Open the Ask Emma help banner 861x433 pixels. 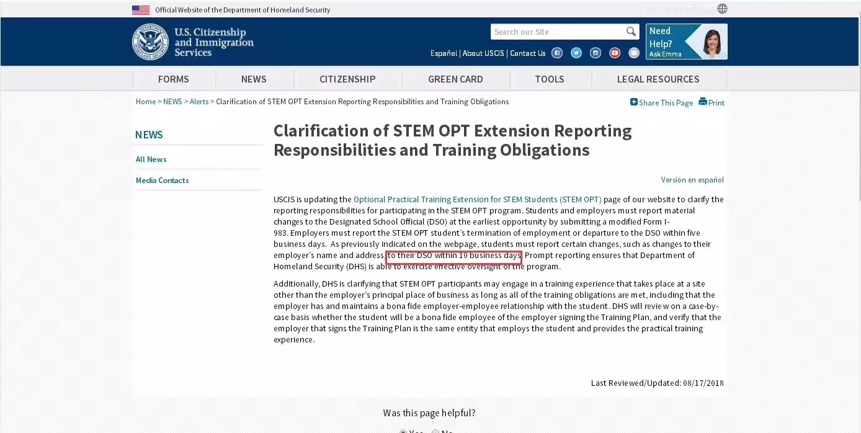(x=686, y=42)
